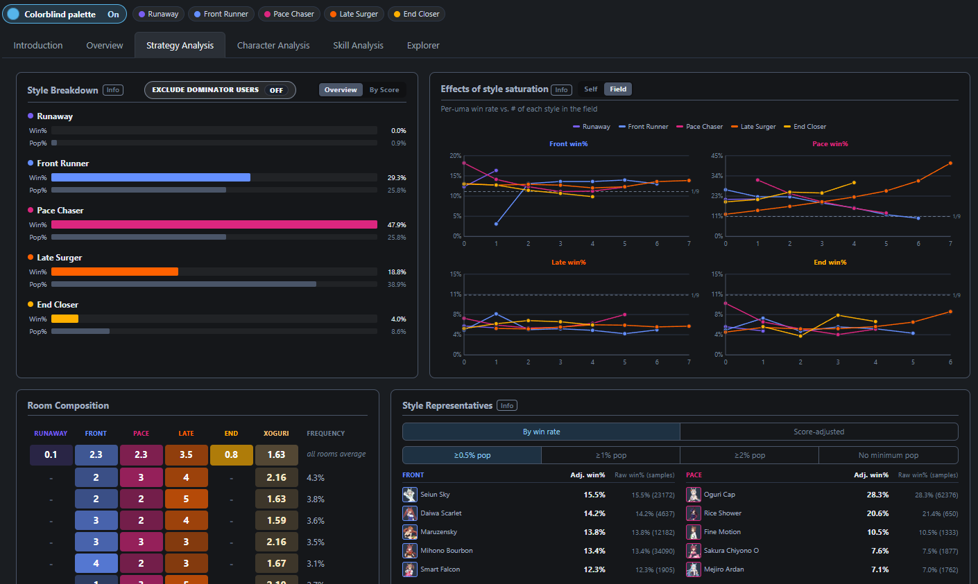
Task: Click Mejiro Ardan character portrait icon
Action: click(x=694, y=569)
